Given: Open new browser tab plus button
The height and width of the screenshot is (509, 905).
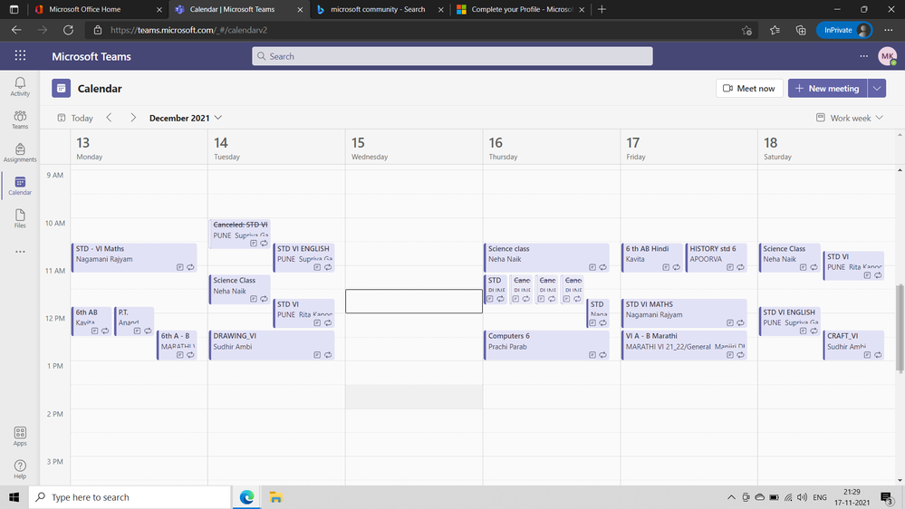Looking at the screenshot, I should pos(602,9).
